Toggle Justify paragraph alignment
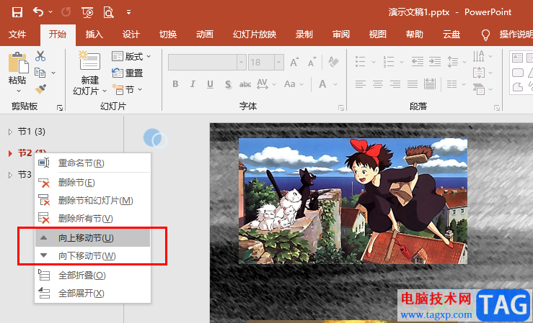533x323 pixels. coord(413,83)
